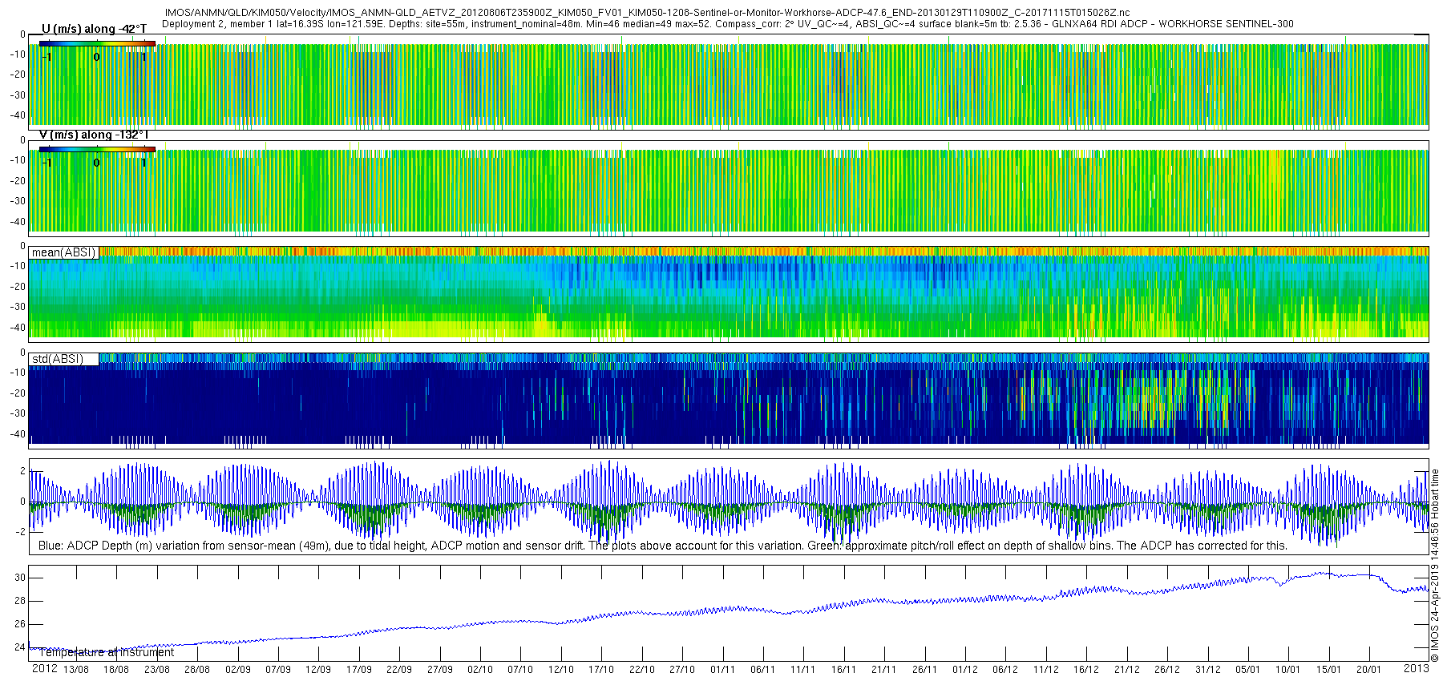
Task: Click the 15/01 date tick label
Action: [1329, 670]
